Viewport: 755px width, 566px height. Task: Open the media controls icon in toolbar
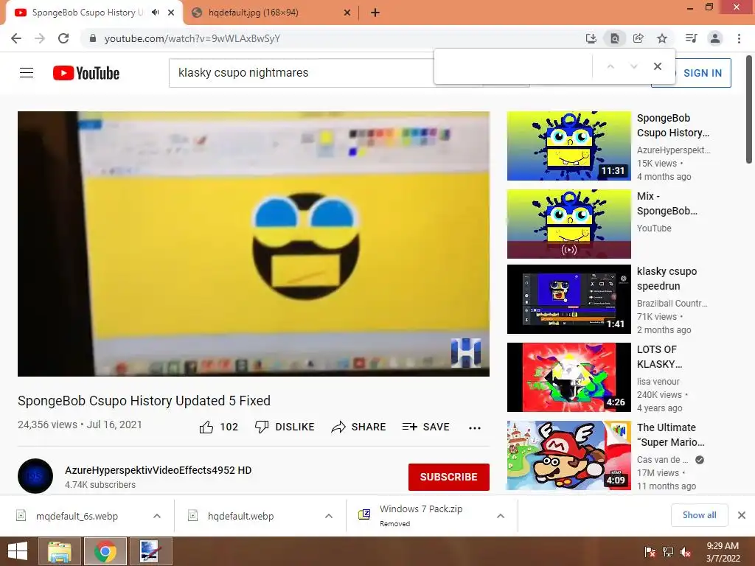pyautogui.click(x=692, y=38)
